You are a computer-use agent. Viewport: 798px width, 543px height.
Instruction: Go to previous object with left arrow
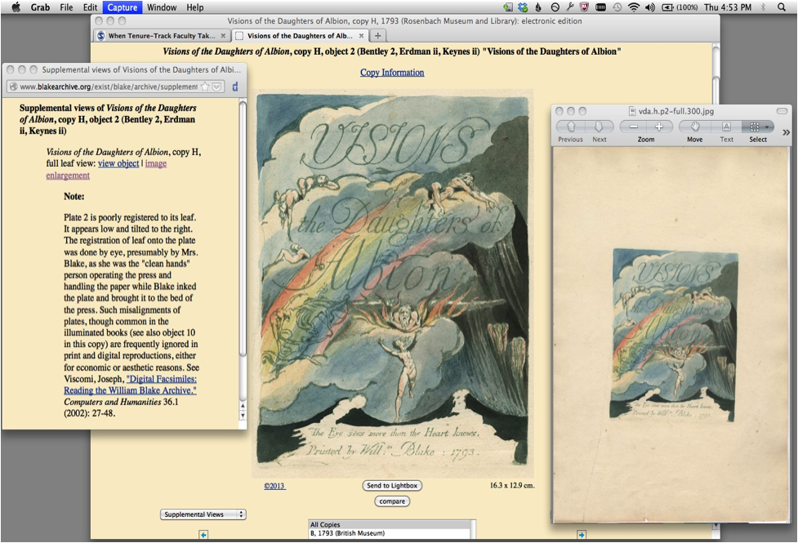pyautogui.click(x=203, y=534)
